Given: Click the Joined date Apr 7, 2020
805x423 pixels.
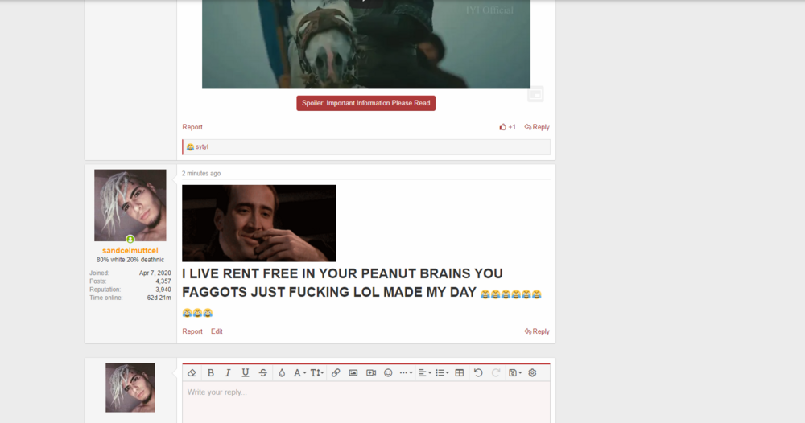Looking at the screenshot, I should [x=155, y=273].
